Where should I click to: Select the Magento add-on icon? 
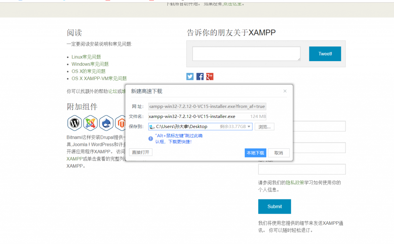click(120, 123)
